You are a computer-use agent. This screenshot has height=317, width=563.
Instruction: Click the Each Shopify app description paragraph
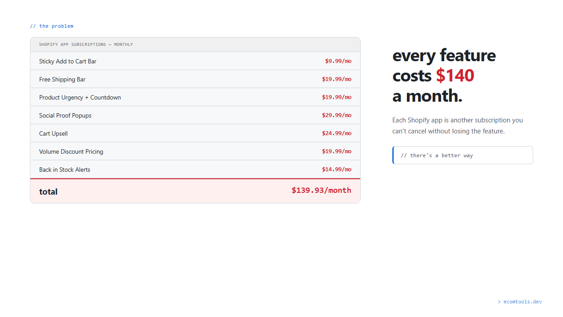[457, 125]
